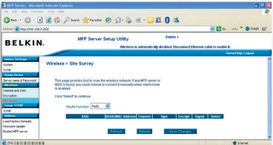Expand the Links bar chevron
Viewport: 273px width, 145px height.
(x=241, y=28)
